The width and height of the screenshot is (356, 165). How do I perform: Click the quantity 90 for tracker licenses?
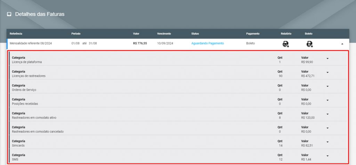pos(281,76)
